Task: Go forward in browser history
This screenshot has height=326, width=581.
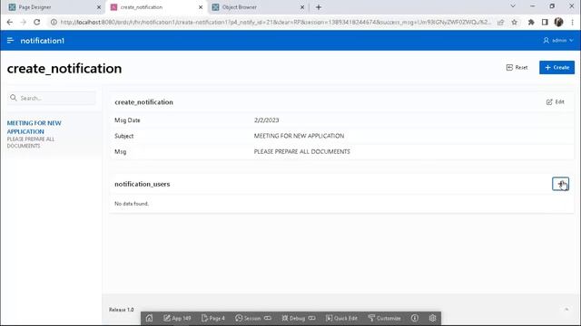Action: coord(23,22)
